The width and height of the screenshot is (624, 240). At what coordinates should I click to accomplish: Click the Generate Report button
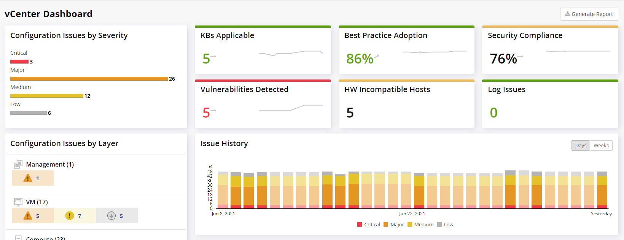pos(589,14)
